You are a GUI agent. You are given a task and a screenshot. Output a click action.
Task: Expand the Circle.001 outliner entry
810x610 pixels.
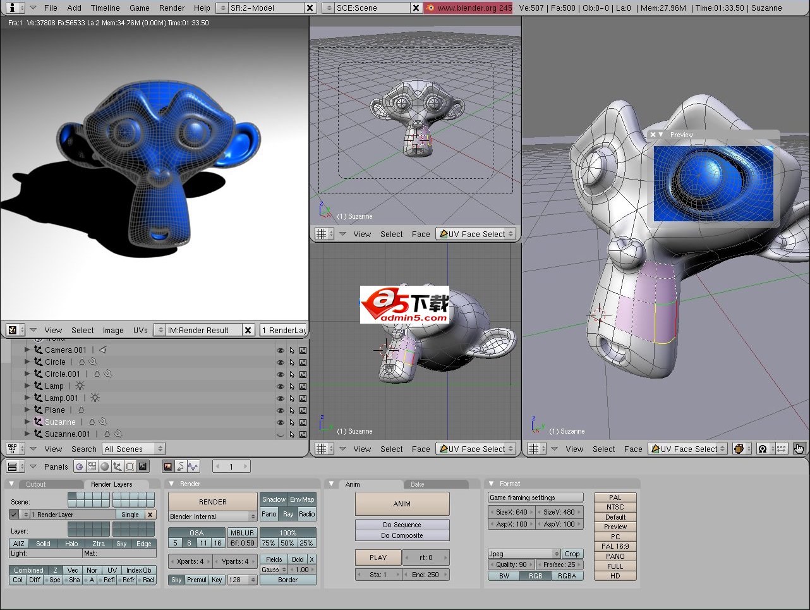[27, 374]
